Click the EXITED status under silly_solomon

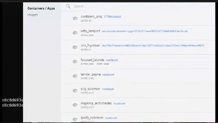point(87,93)
